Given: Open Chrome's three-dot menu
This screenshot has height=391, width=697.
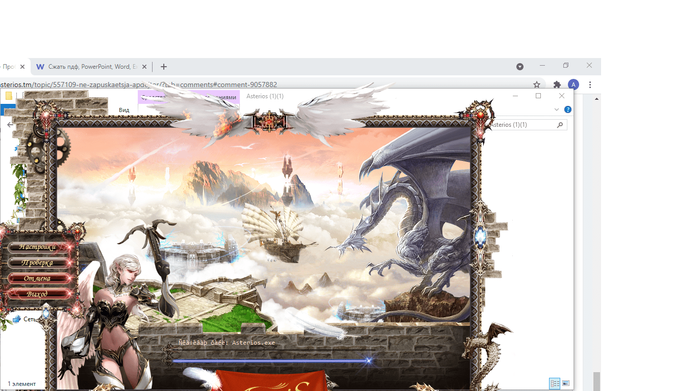Looking at the screenshot, I should (x=590, y=85).
